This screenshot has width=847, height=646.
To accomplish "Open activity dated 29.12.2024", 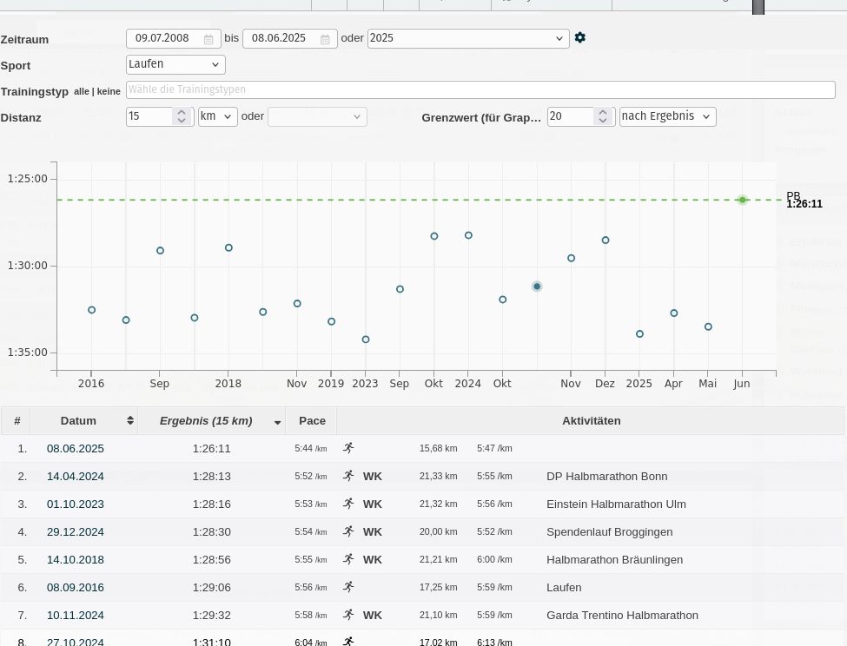I will coord(75,532).
